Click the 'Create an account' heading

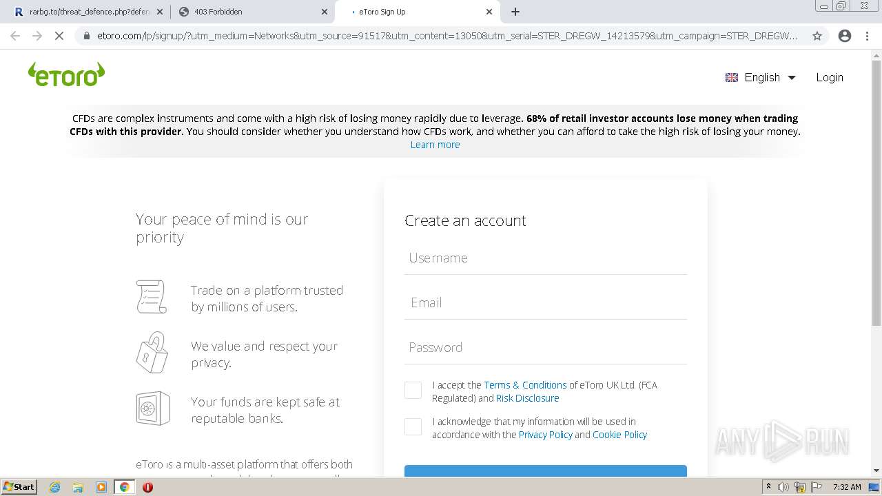click(465, 220)
